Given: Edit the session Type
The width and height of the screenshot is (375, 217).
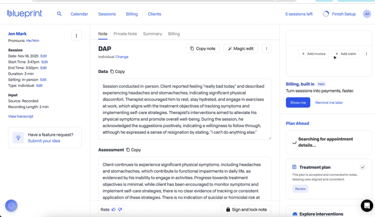Looking at the screenshot, I should tap(39, 86).
